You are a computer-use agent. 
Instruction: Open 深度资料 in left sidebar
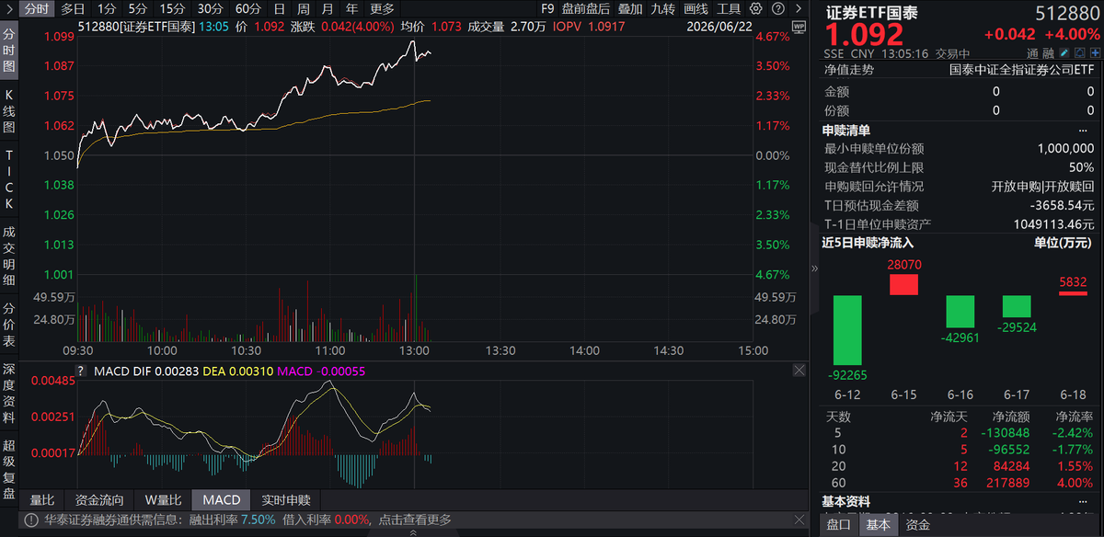(9, 394)
